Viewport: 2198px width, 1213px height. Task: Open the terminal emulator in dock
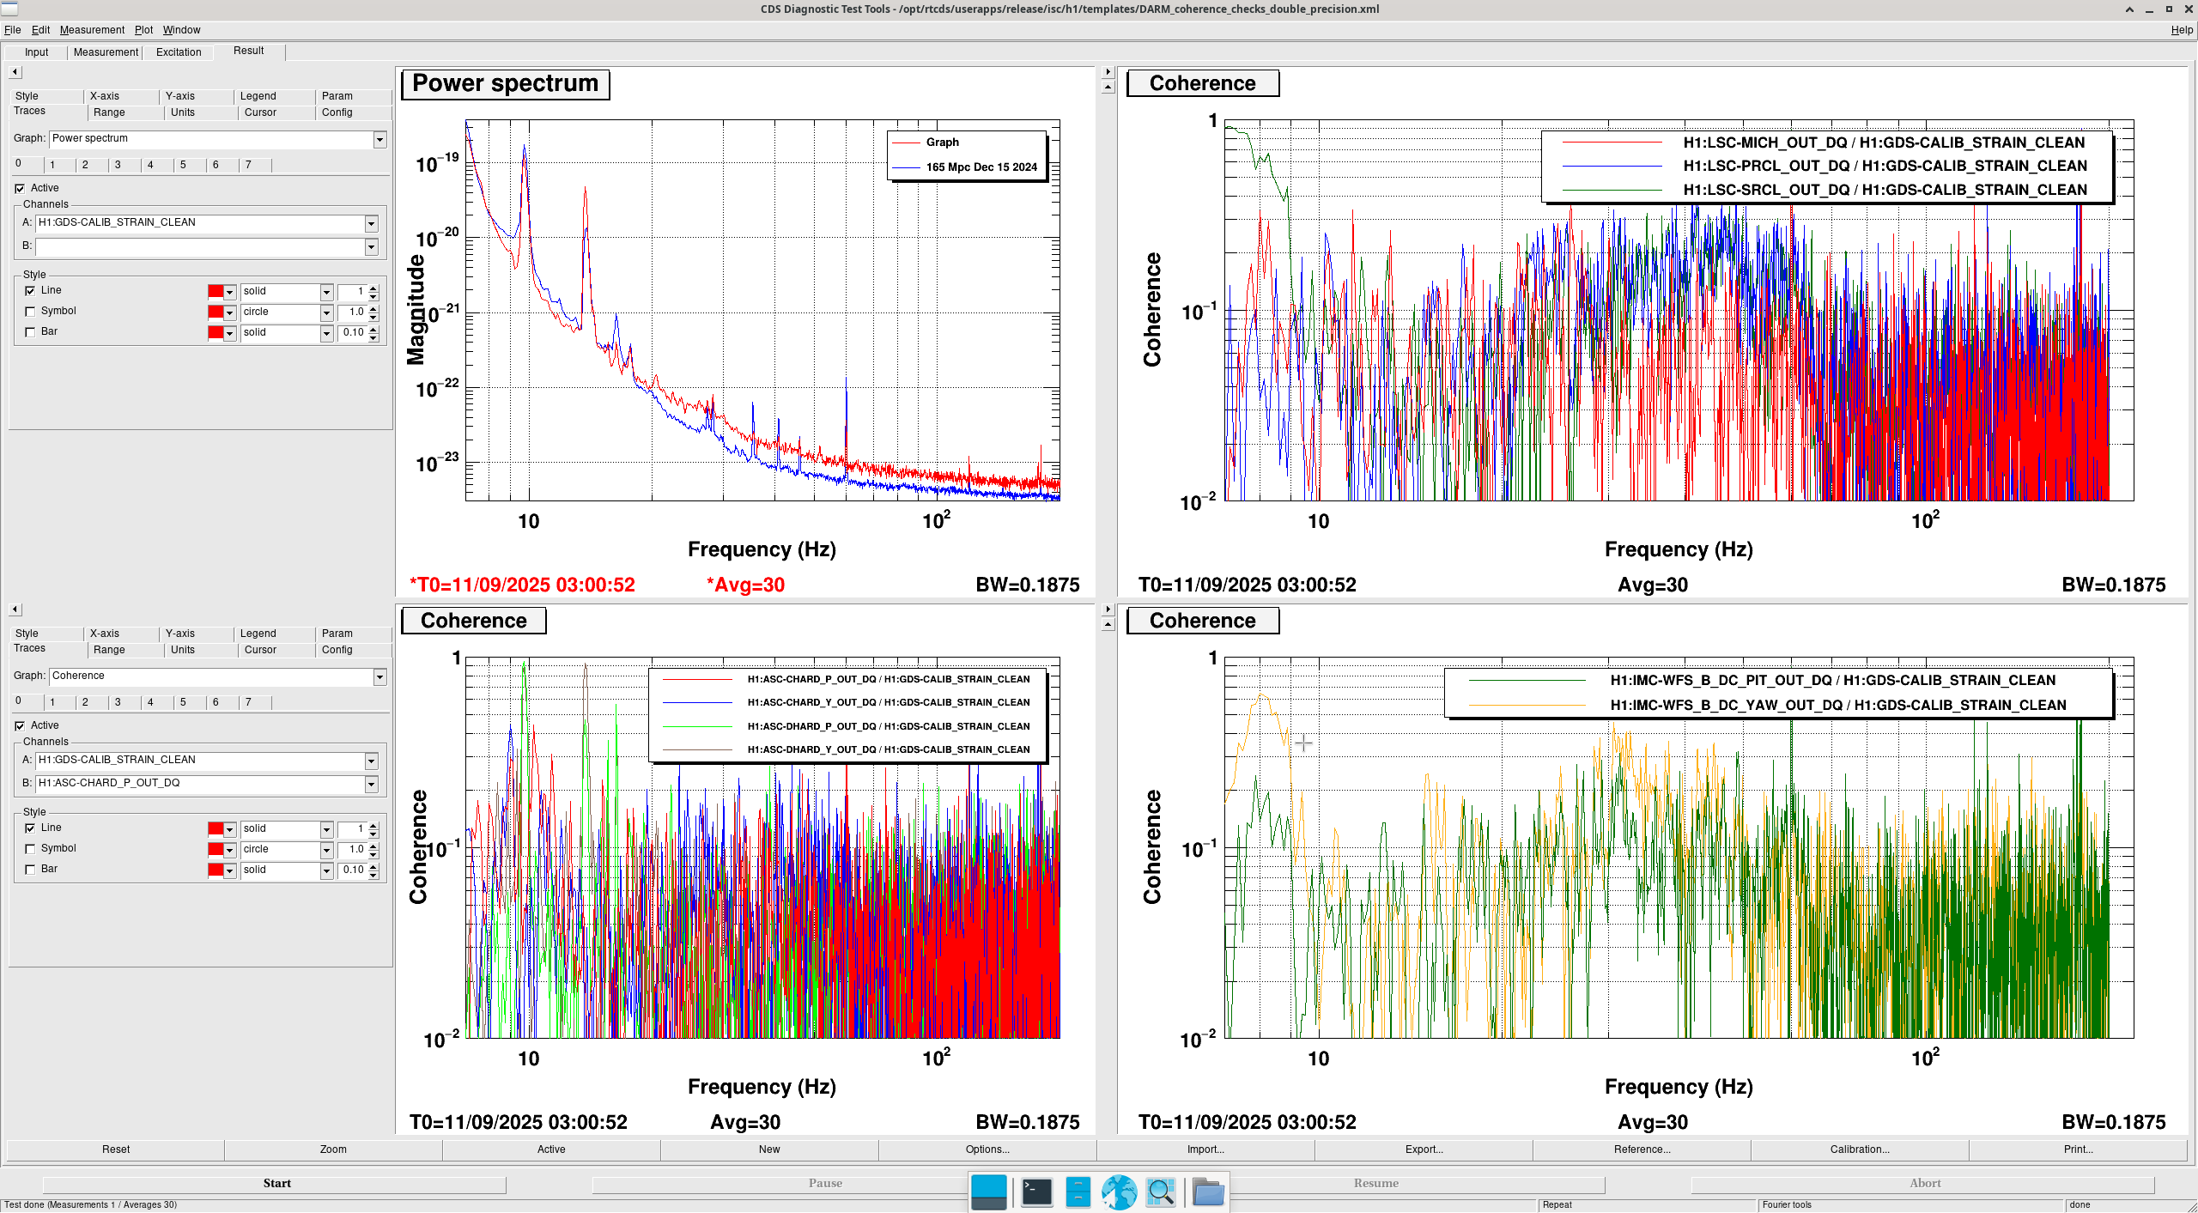click(1036, 1192)
